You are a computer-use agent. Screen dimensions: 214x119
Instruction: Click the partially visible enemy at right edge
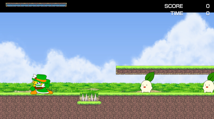(x=208, y=83)
